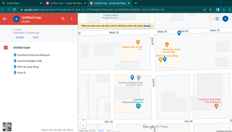Screen dimensions: 232x132
Task: Click the EDIT button
Action: tap(36, 38)
